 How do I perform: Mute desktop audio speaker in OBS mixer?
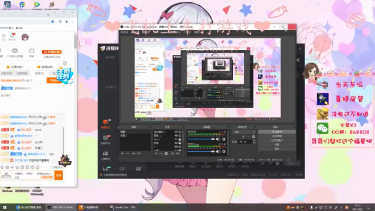tap(218, 139)
